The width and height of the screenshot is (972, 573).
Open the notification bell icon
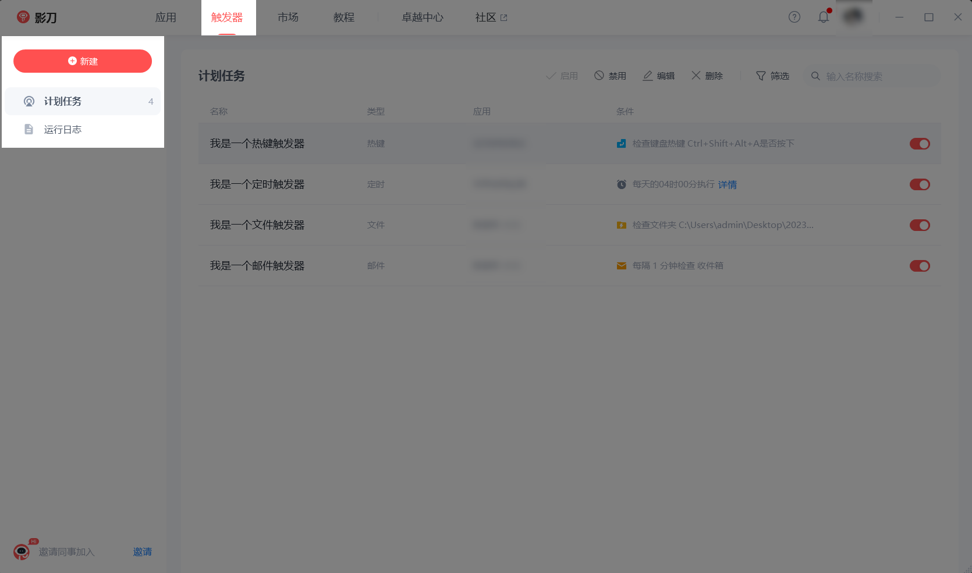[823, 17]
